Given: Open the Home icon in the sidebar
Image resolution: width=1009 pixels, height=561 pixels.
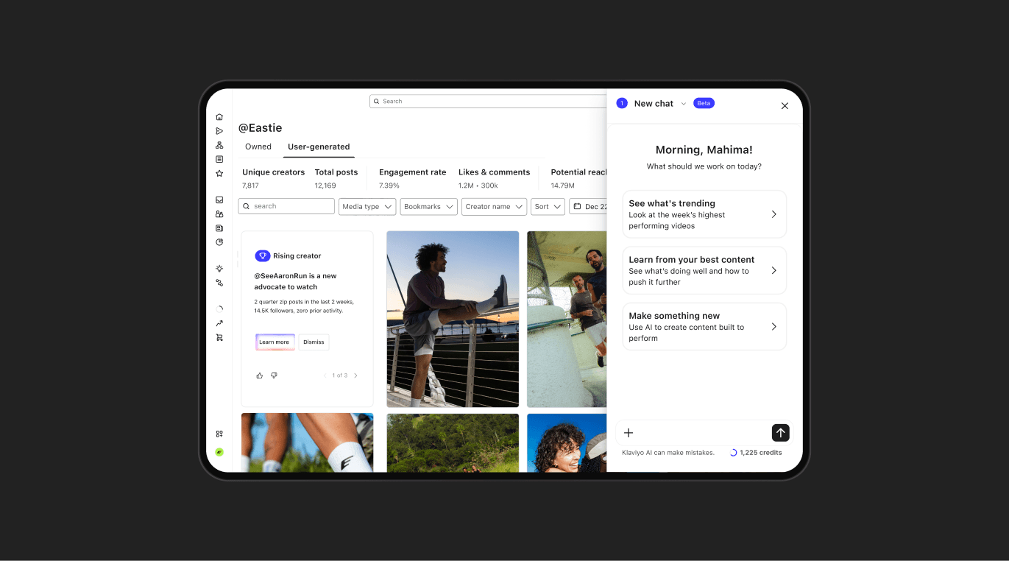Looking at the screenshot, I should click(x=219, y=117).
